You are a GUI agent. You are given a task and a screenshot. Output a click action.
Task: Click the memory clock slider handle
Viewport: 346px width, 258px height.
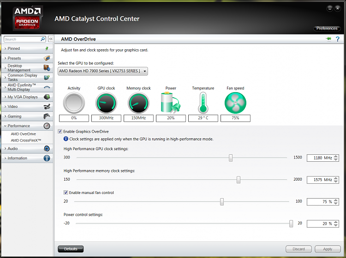239,180
